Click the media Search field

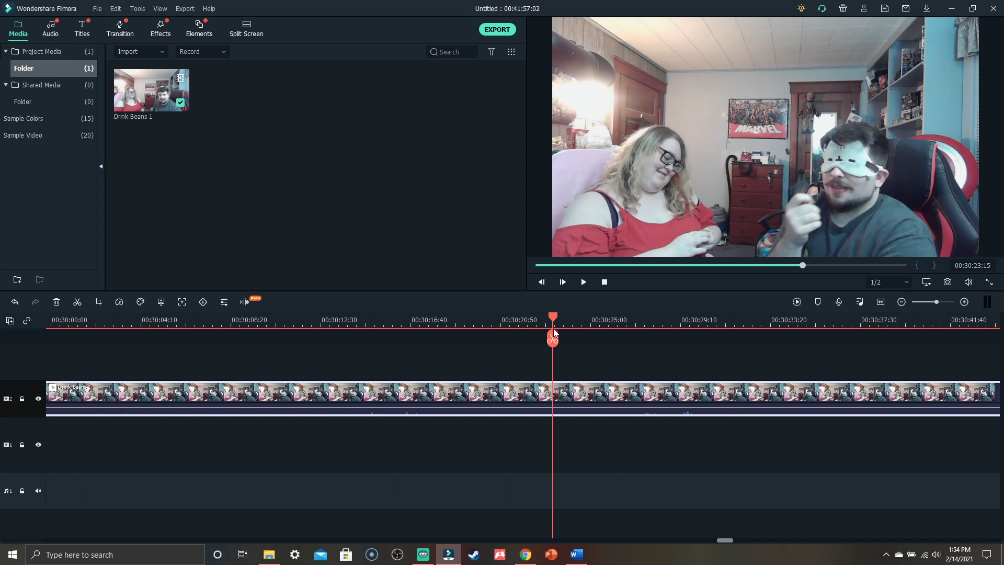[452, 52]
